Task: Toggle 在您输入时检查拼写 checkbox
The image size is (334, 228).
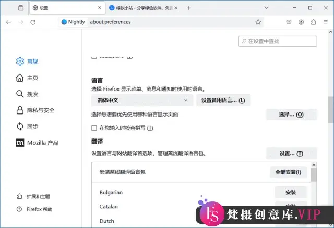Action: (94, 128)
